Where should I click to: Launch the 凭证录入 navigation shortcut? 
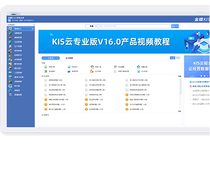72,67
